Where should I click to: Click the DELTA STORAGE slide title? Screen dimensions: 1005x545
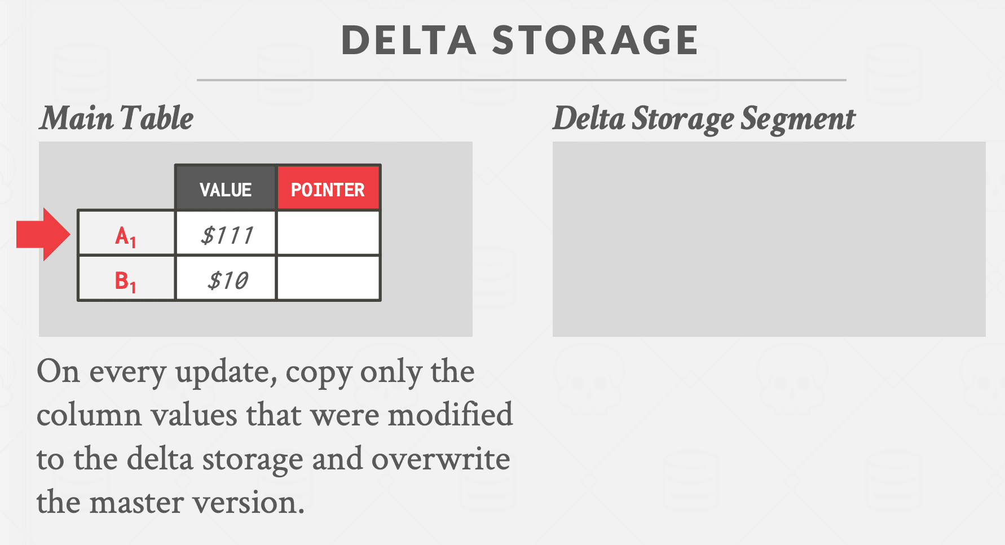point(519,41)
